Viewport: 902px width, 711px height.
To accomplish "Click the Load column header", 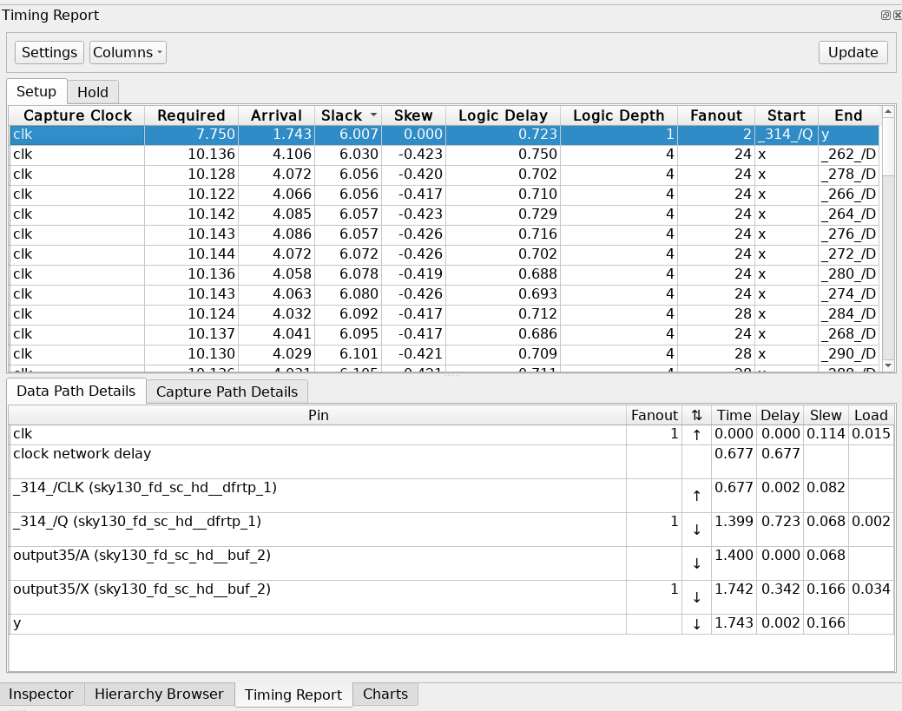I will (871, 415).
